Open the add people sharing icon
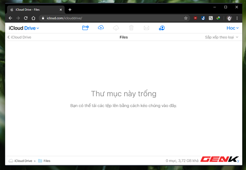The height and width of the screenshot is (170, 246). [162, 28]
